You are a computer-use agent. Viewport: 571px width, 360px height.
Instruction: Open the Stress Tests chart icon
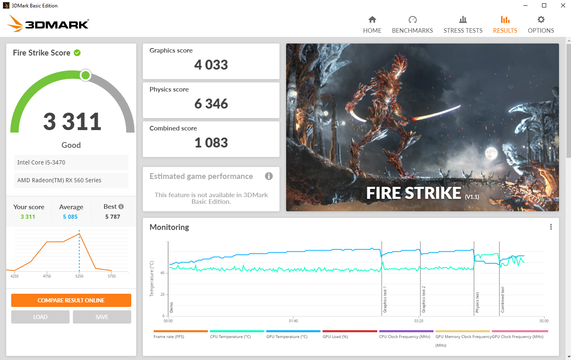point(463,19)
